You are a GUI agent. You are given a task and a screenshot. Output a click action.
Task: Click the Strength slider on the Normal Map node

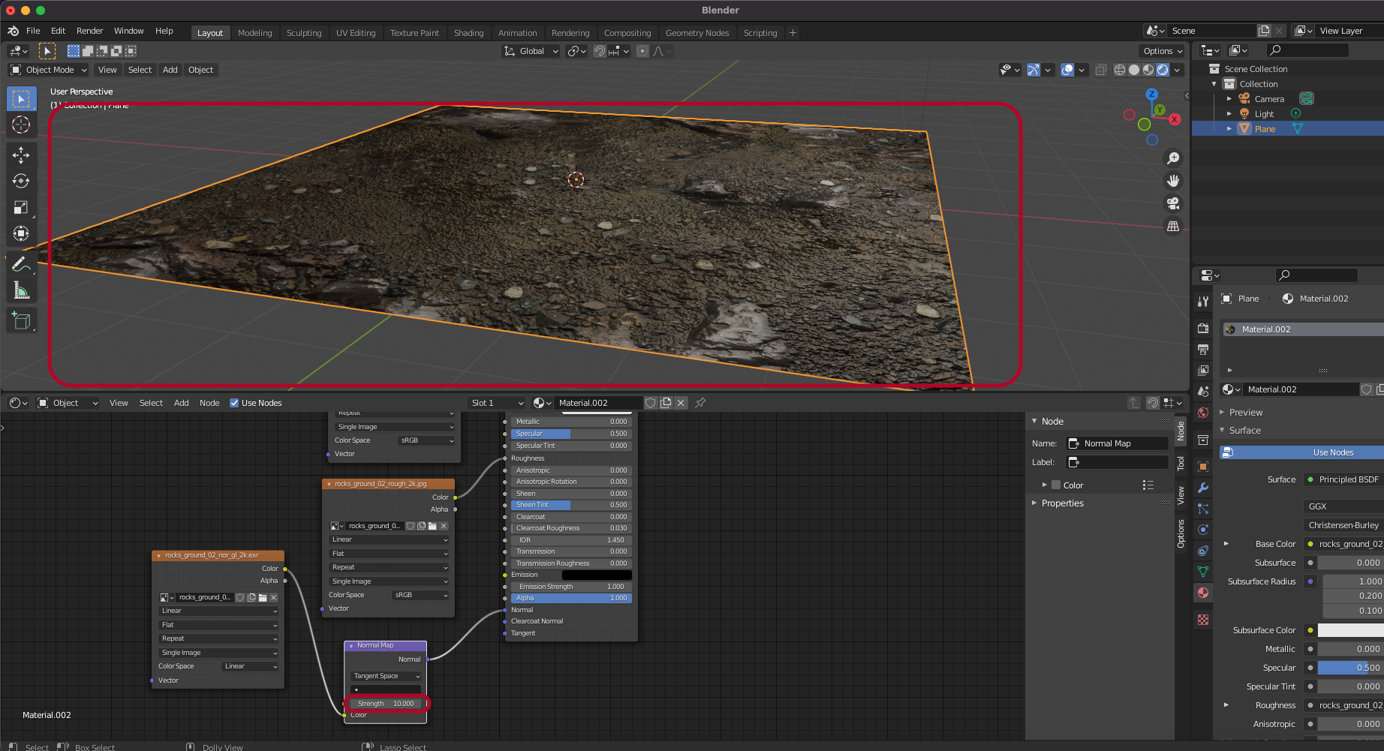click(x=387, y=704)
